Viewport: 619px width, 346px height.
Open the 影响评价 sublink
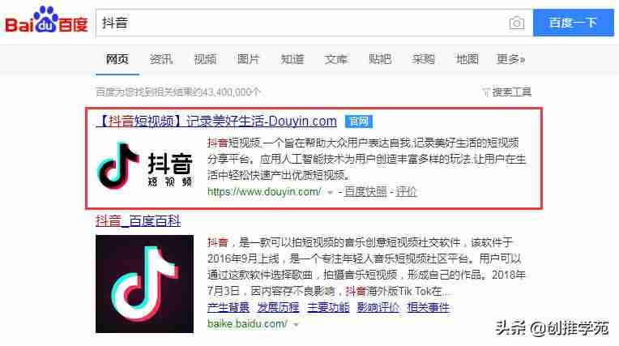pos(378,307)
